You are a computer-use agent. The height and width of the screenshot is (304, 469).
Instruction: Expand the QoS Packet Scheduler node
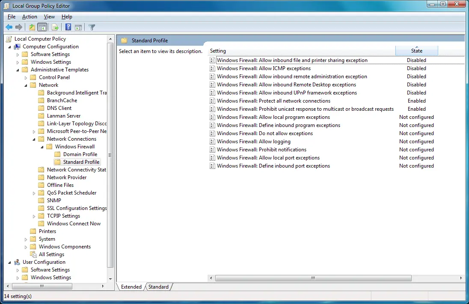pyautogui.click(x=34, y=193)
